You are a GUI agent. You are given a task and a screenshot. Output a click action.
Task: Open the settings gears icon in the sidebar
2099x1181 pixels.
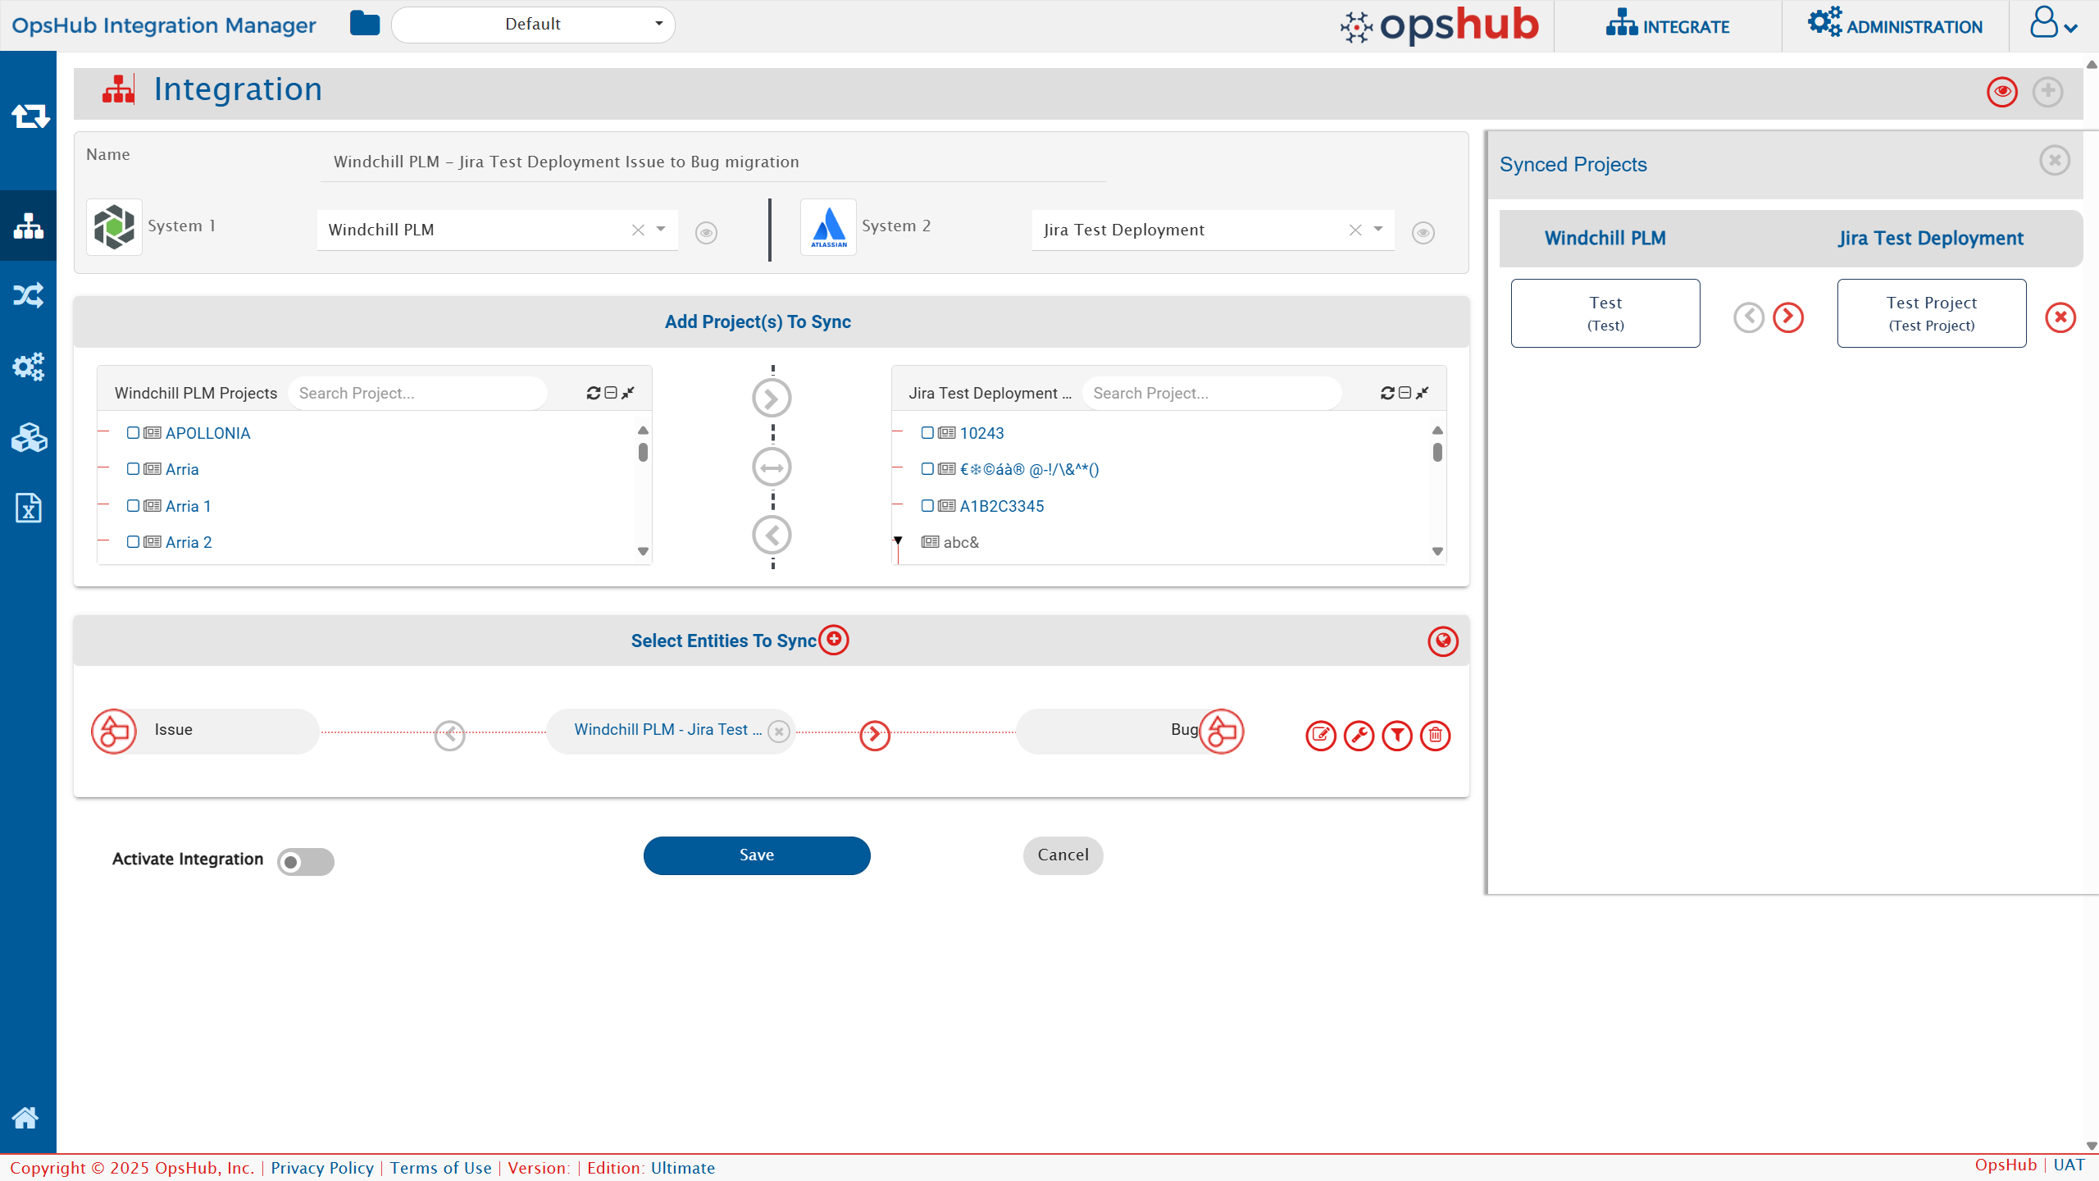(29, 366)
